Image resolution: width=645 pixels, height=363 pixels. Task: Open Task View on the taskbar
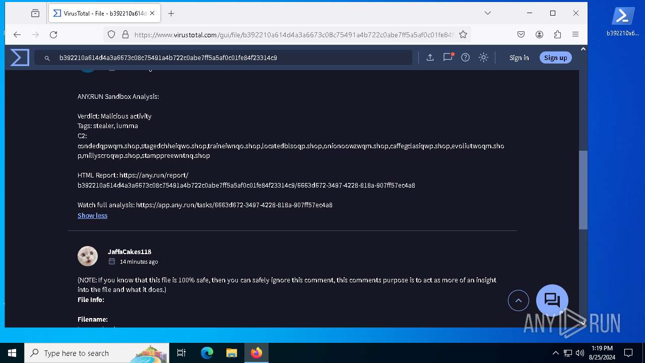tap(181, 353)
